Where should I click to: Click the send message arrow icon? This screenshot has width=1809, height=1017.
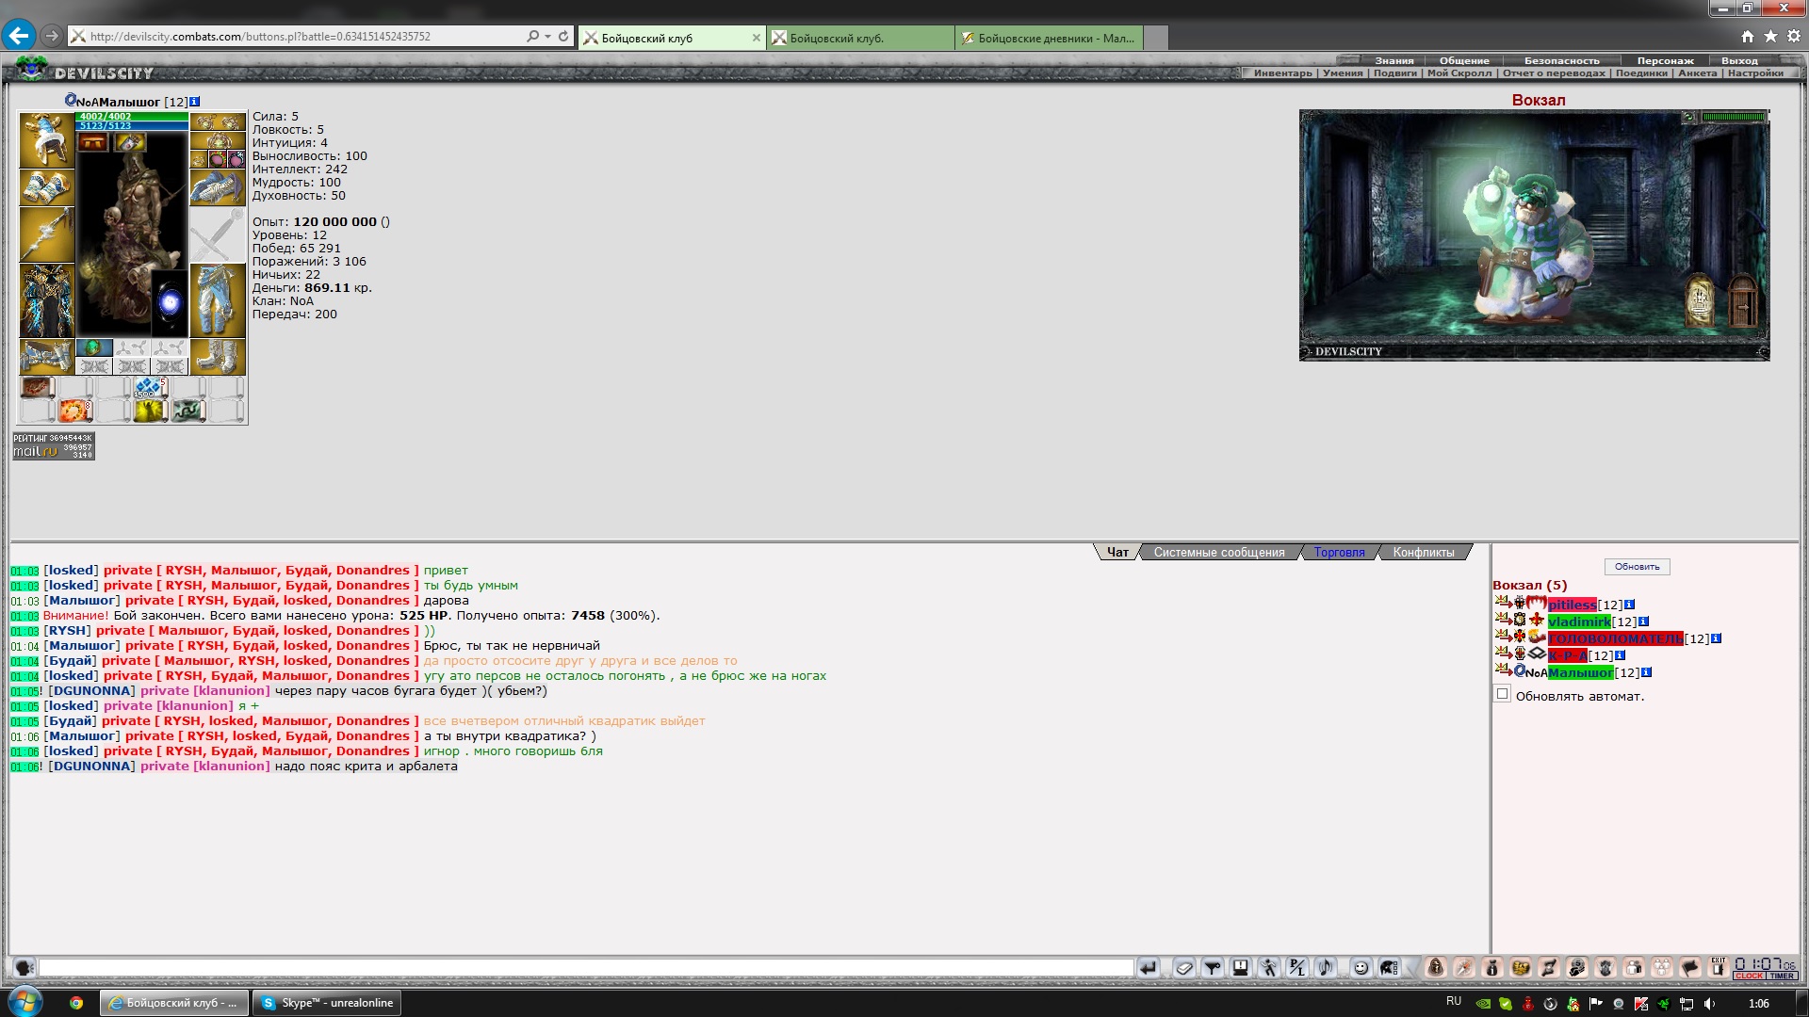[x=1148, y=967]
